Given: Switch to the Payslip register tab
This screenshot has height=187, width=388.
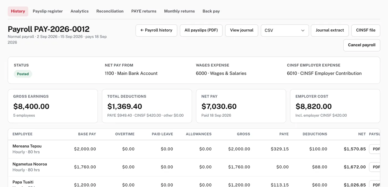Looking at the screenshot, I should tap(48, 11).
